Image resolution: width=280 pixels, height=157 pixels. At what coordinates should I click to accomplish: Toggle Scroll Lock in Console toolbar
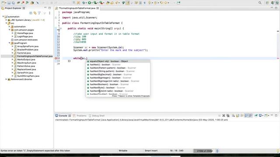[x=238, y=116]
